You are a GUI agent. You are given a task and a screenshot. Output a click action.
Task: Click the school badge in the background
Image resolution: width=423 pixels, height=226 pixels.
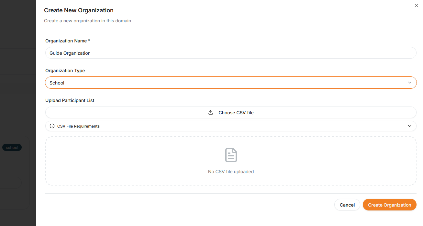tap(12, 148)
